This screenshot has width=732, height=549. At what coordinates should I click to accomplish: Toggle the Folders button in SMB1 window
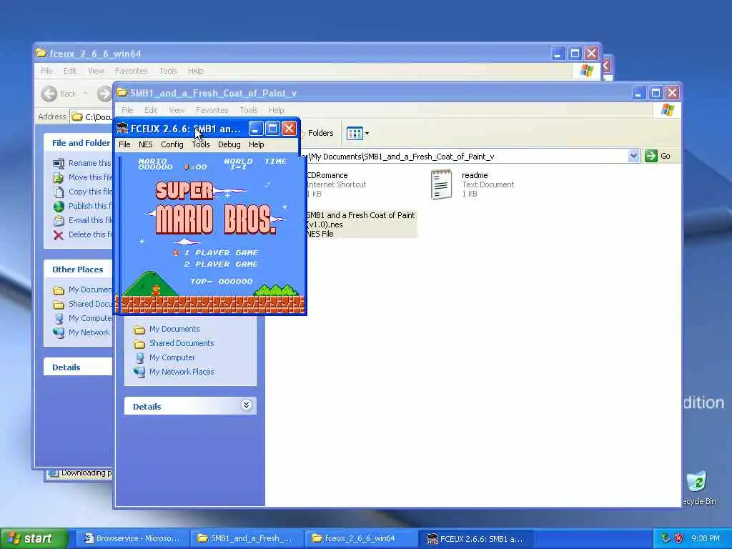[x=320, y=133]
